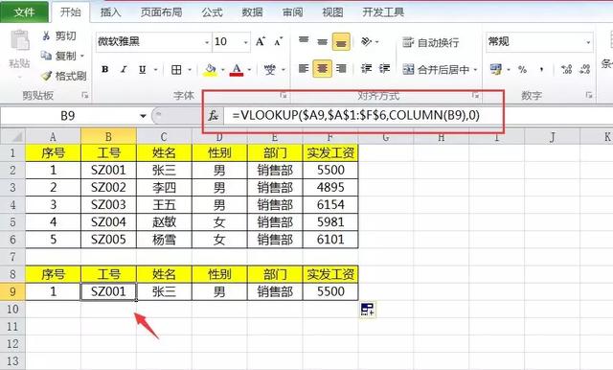Viewport: 613px width, 370px height.
Task: Click the Name Box showing B9
Action: click(68, 116)
